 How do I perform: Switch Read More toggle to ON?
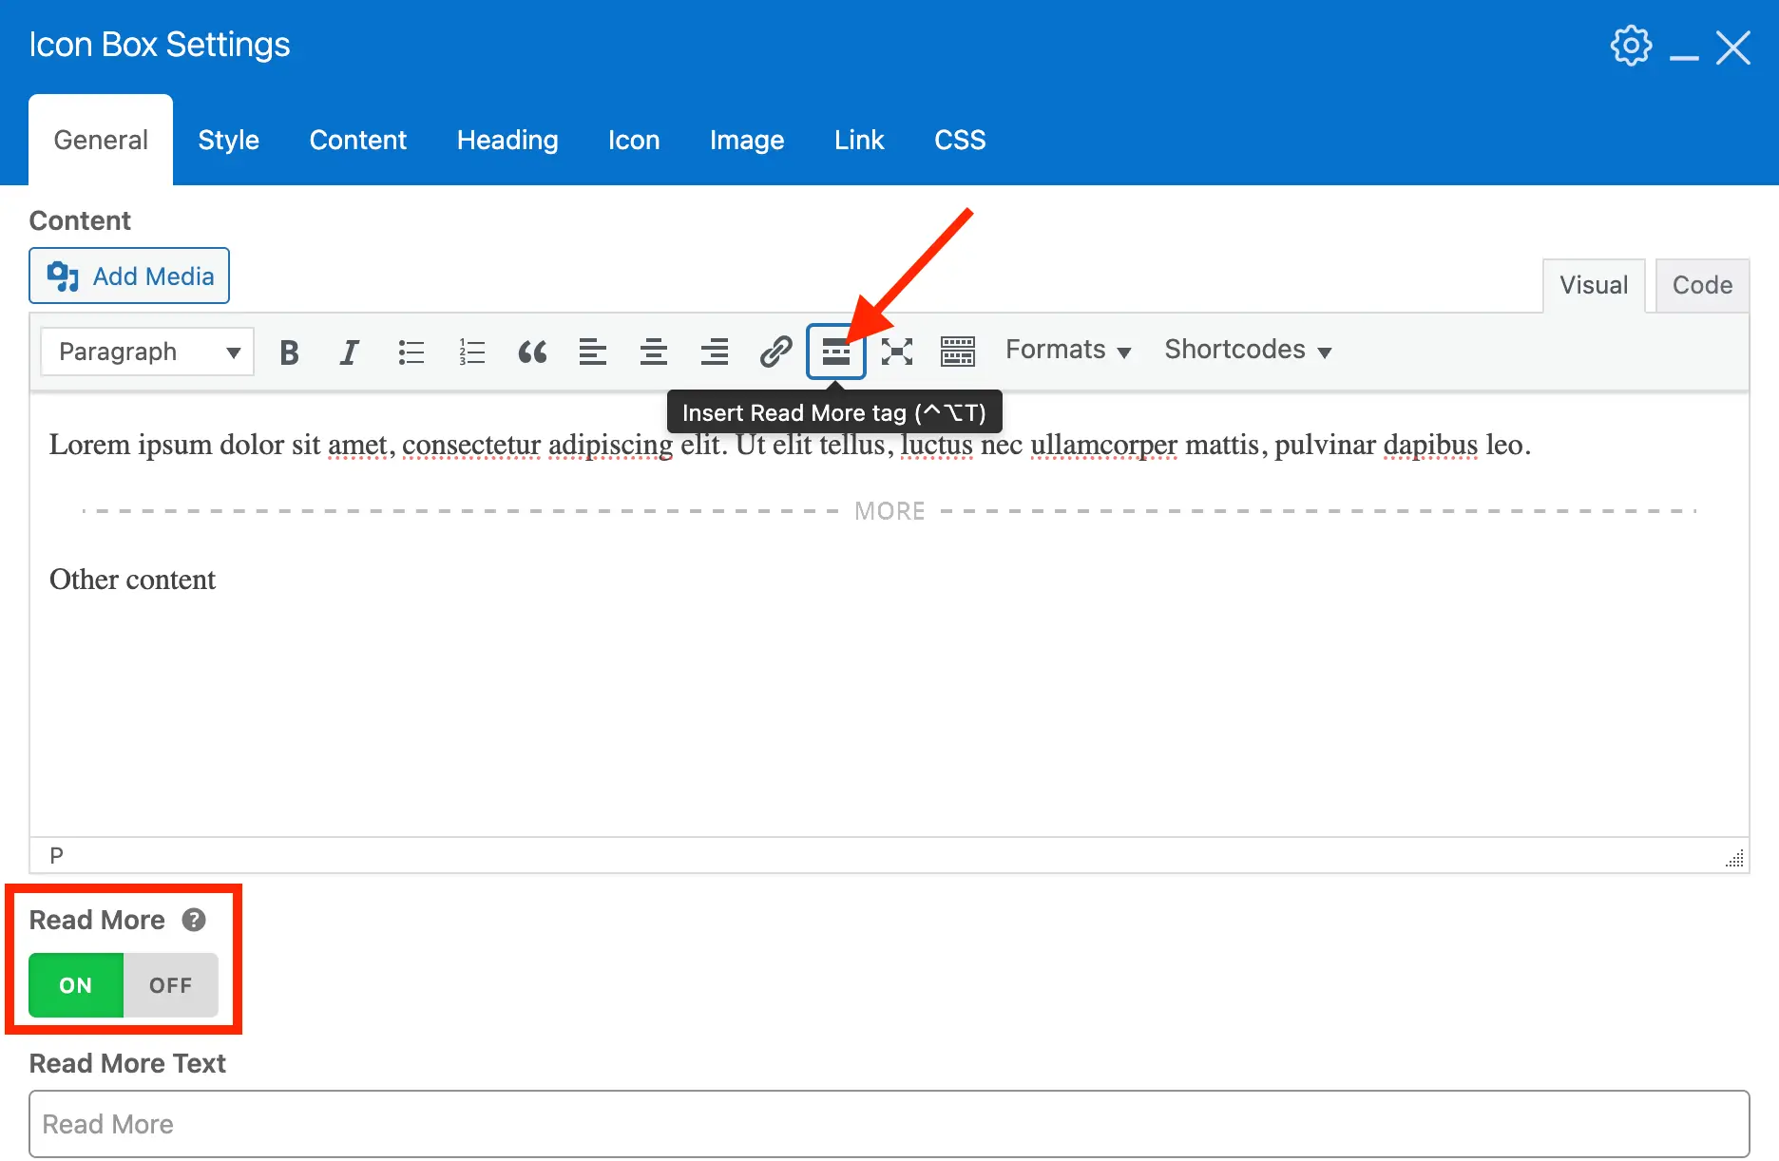(x=76, y=985)
